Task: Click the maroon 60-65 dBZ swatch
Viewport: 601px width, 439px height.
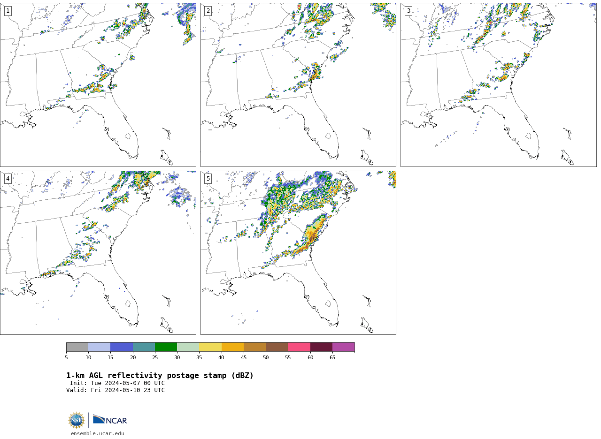Action: tap(321, 347)
